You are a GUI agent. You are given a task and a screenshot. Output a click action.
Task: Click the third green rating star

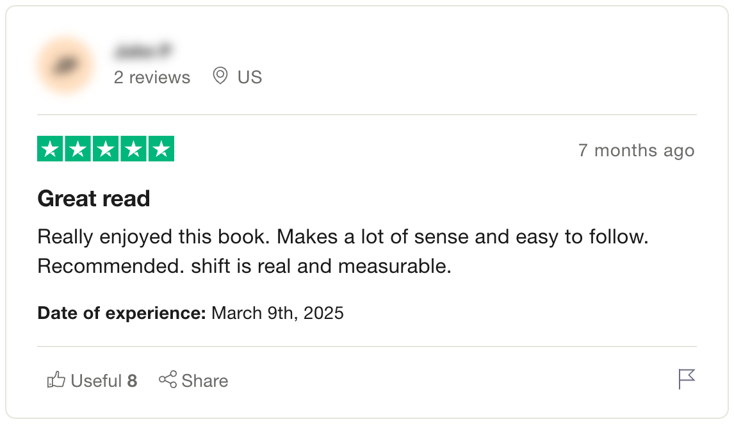106,150
